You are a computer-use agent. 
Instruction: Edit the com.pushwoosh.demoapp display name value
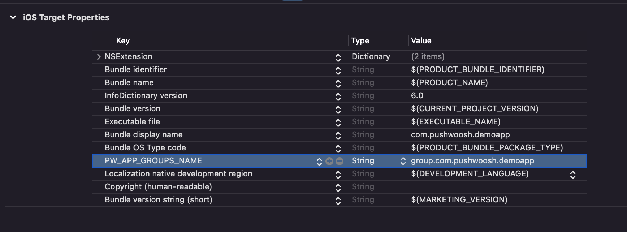(460, 135)
